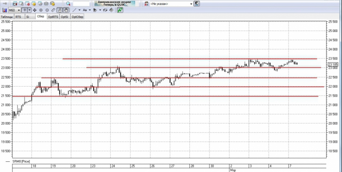This screenshot has height=172, width=342.
Task: Focus the search input field next to the magnifier
Action: tap(81, 4)
